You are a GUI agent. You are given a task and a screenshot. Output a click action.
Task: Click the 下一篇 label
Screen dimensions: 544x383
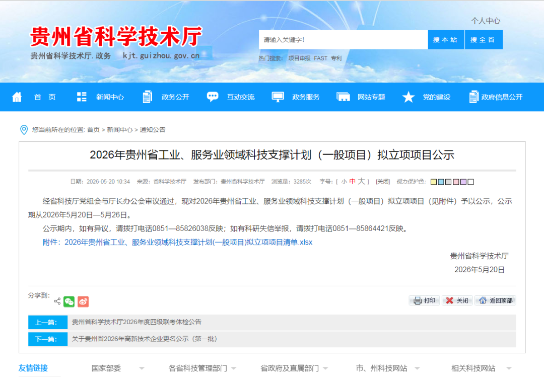[48, 339]
